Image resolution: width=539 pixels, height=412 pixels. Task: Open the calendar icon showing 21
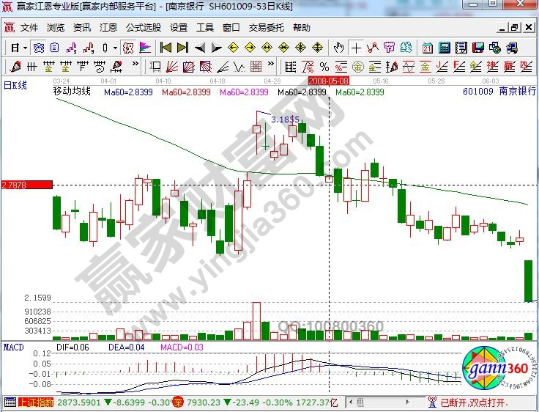(x=427, y=48)
